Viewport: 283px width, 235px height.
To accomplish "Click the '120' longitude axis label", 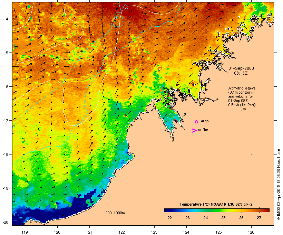I will coord(57,232).
